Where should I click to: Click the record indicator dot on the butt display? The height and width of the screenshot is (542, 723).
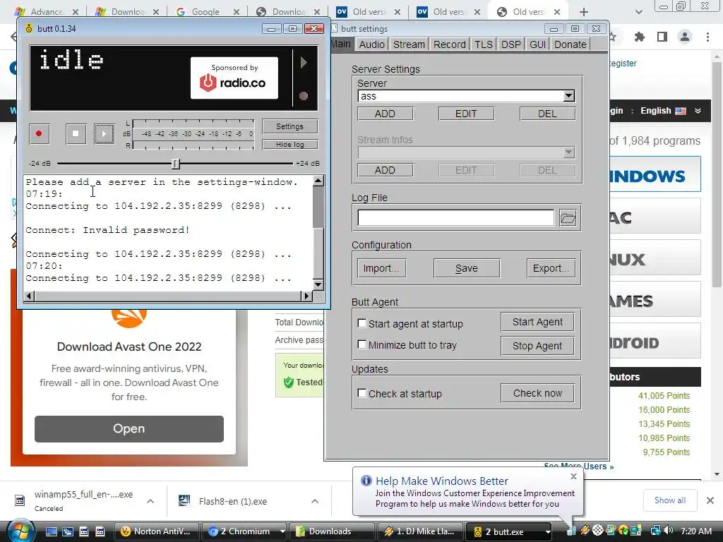(304, 96)
